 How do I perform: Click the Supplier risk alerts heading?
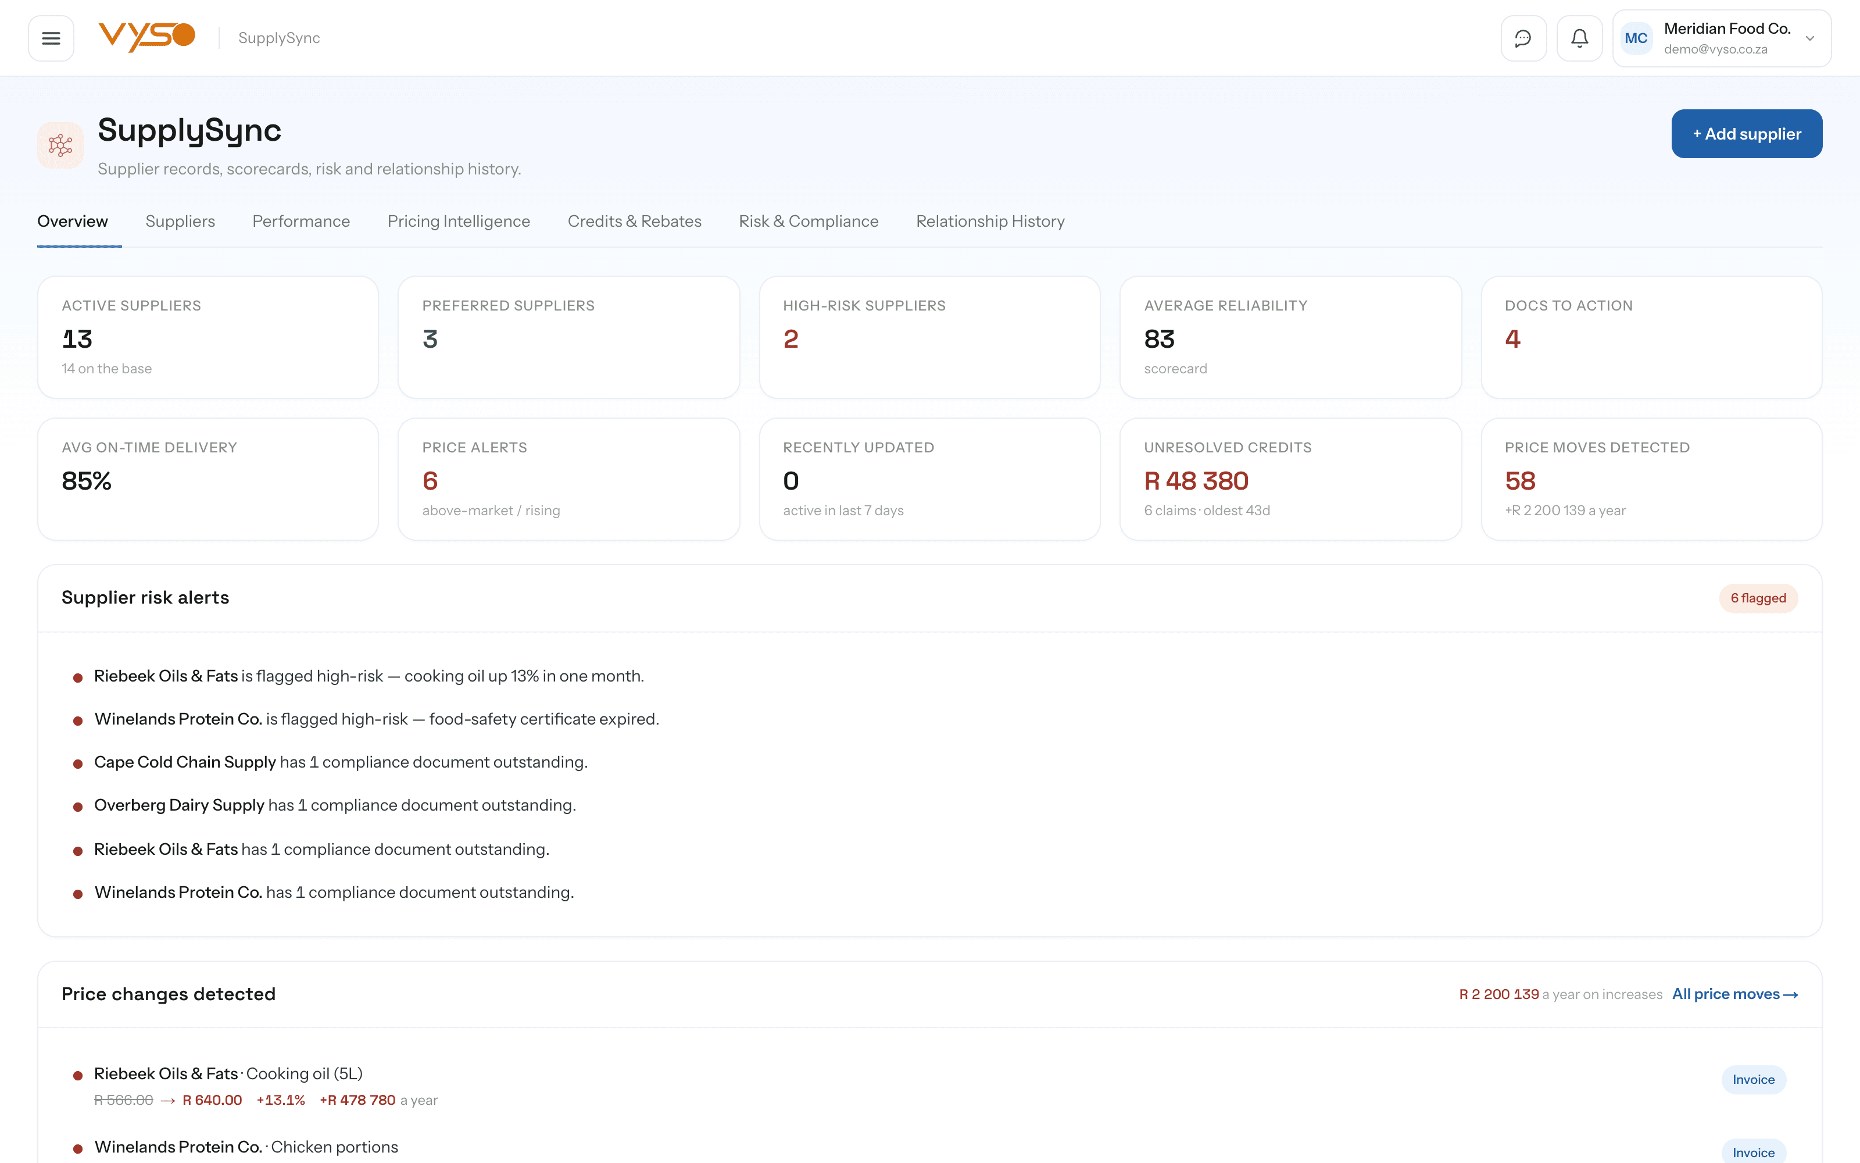pyautogui.click(x=145, y=598)
